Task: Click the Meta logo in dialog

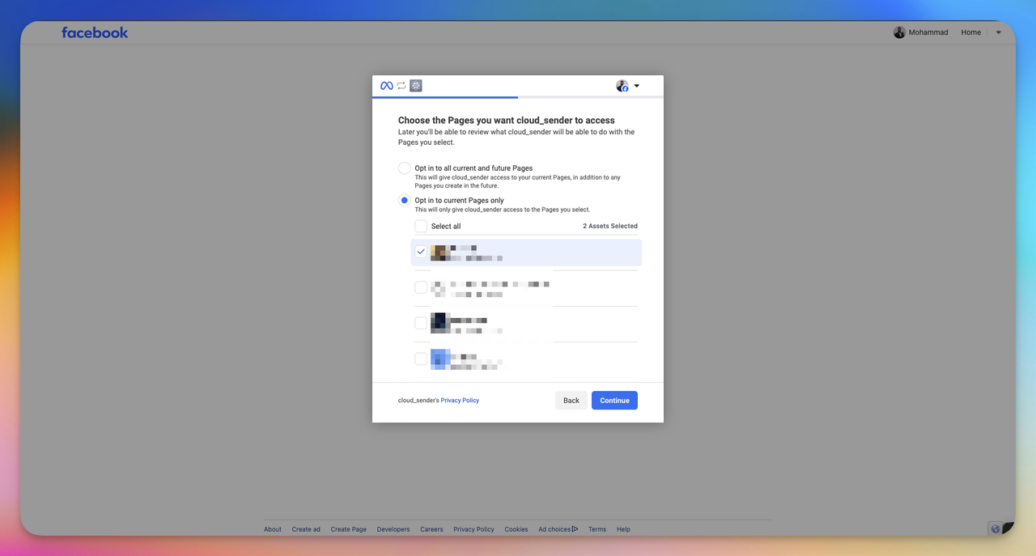Action: pyautogui.click(x=387, y=86)
